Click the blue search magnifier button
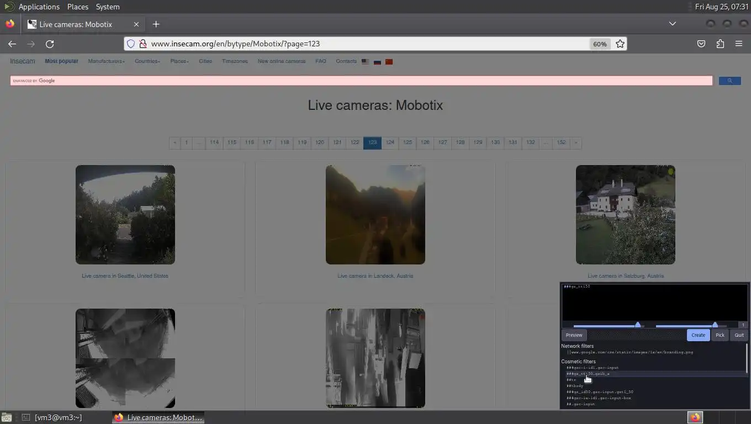This screenshot has width=751, height=424. (x=729, y=81)
